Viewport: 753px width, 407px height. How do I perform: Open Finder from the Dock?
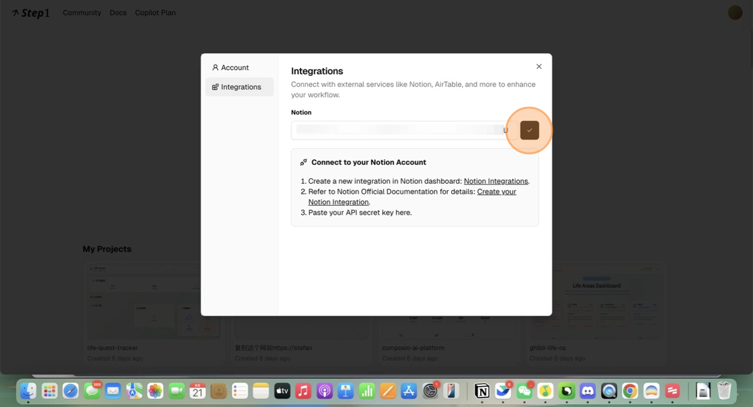28,391
